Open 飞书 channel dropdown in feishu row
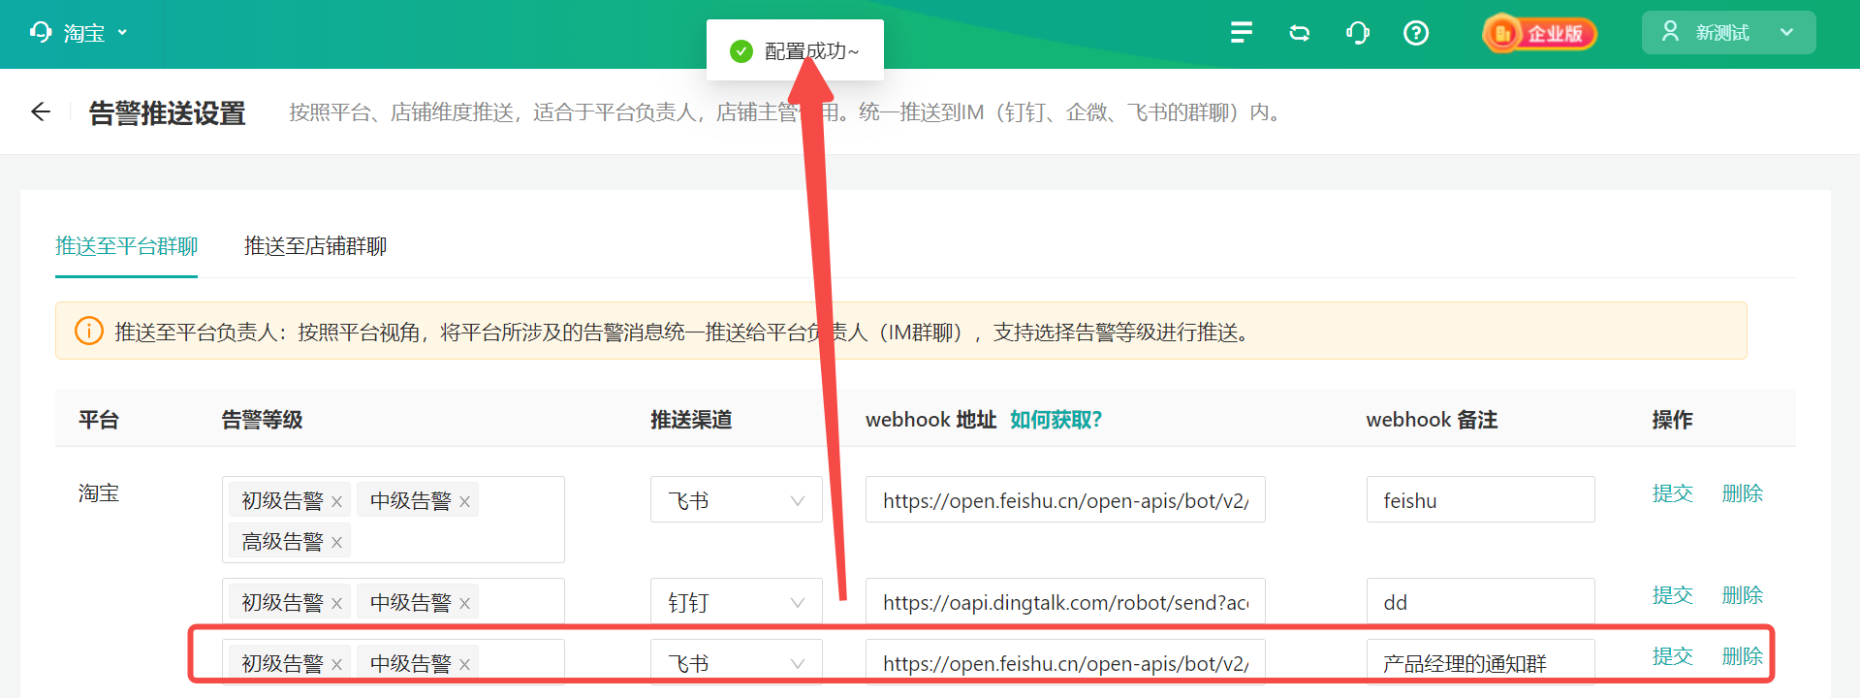The height and width of the screenshot is (698, 1860). tap(736, 500)
